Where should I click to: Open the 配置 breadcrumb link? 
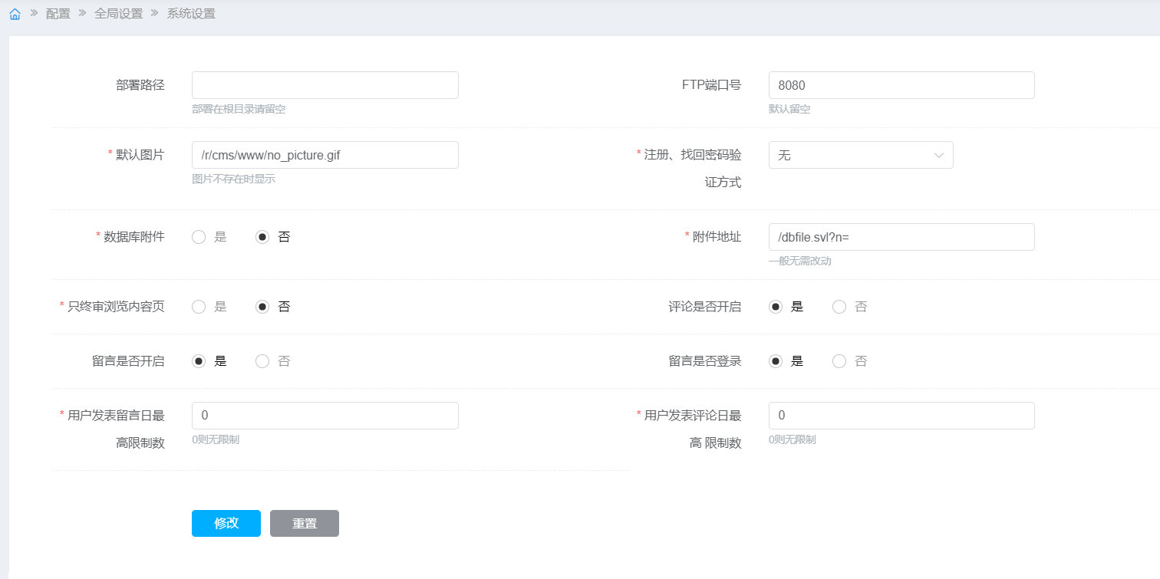pyautogui.click(x=58, y=14)
